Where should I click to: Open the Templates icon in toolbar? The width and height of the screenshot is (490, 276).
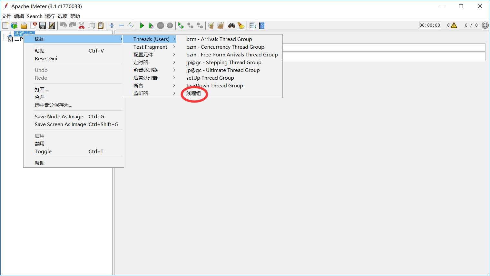(14, 25)
